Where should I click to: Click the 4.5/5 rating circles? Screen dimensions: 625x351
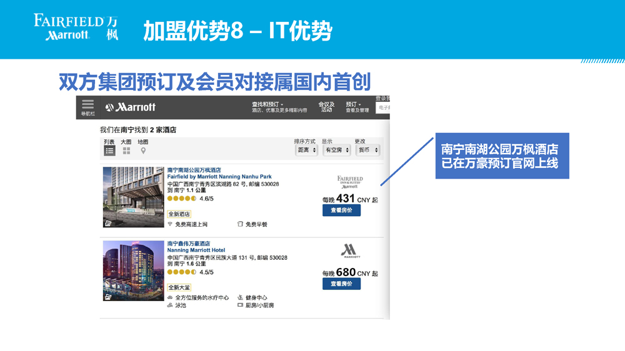pyautogui.click(x=182, y=272)
